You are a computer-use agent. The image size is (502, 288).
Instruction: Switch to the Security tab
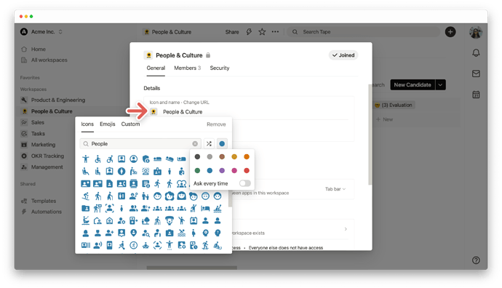click(x=220, y=68)
